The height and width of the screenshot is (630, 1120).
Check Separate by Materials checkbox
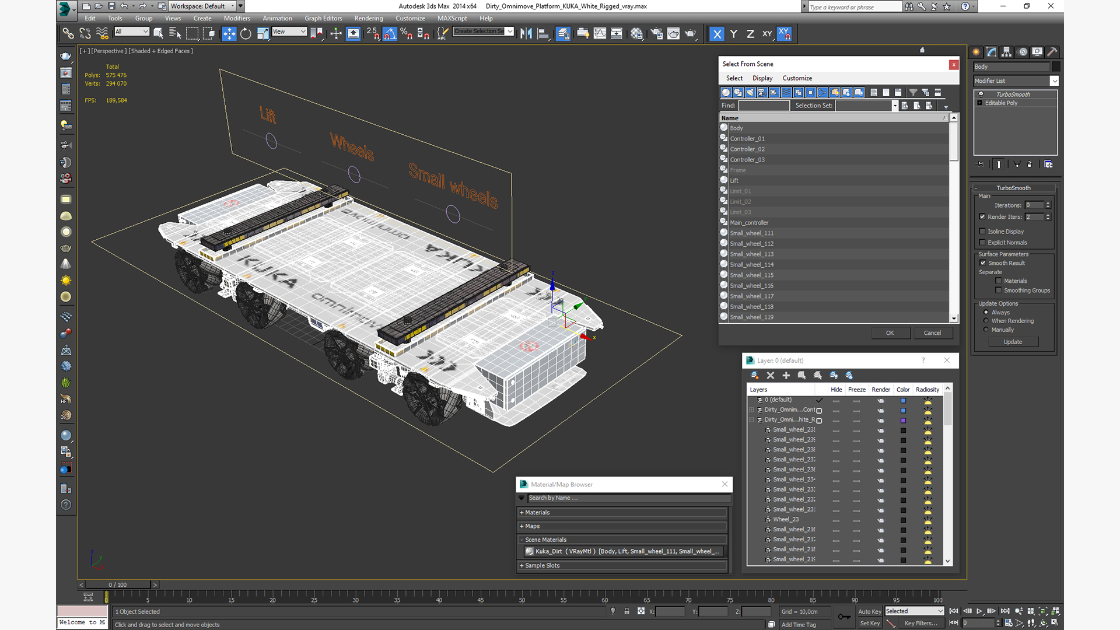[999, 281]
